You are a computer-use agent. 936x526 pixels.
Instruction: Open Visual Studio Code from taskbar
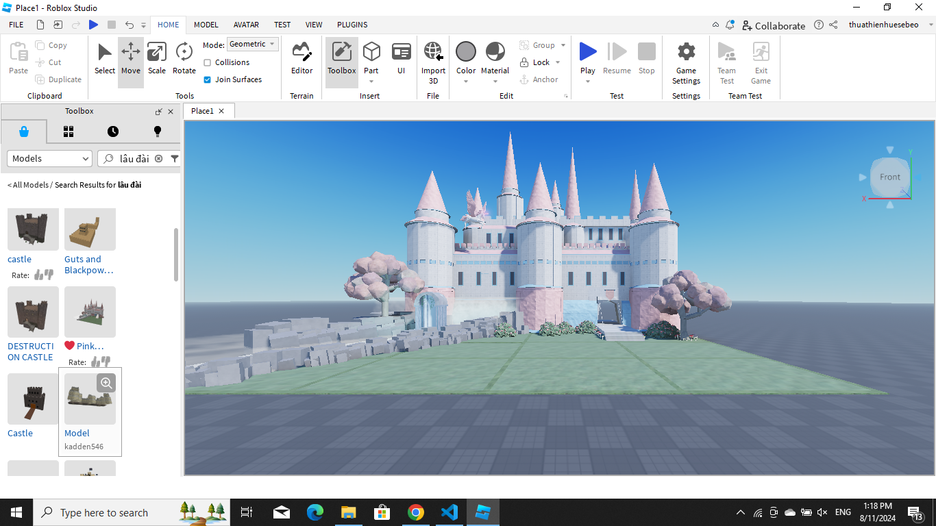[x=449, y=512]
